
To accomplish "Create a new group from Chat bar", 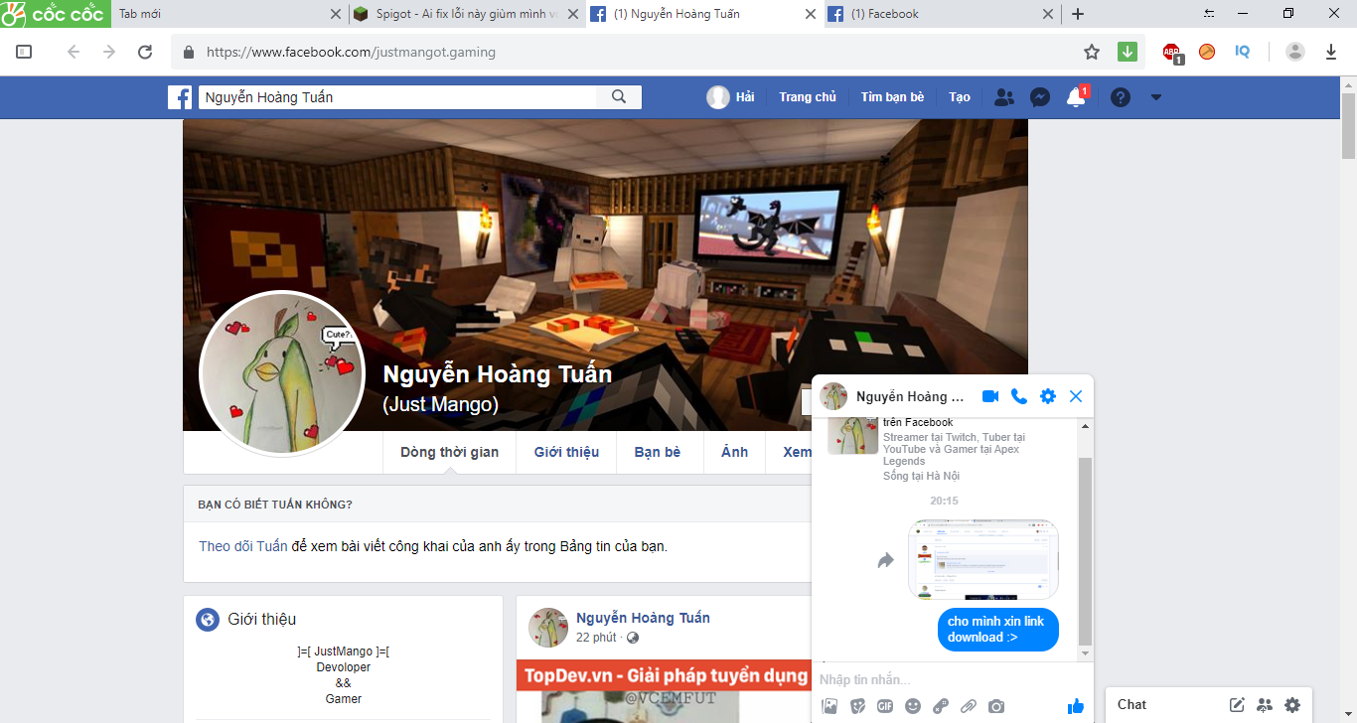I will 1265,705.
